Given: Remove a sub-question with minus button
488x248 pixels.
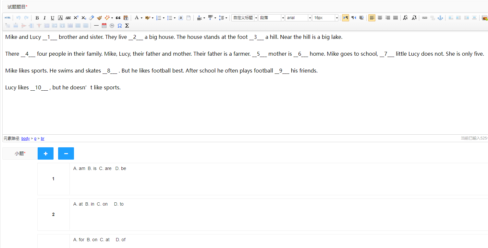Looking at the screenshot, I should [x=66, y=153].
